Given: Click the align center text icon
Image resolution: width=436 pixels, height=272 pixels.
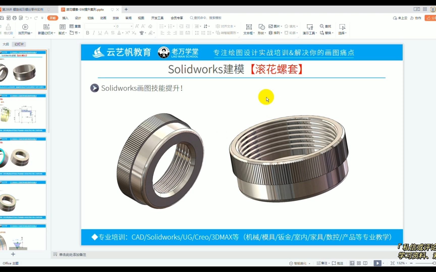Looking at the screenshot, I should pyautogui.click(x=169, y=33).
